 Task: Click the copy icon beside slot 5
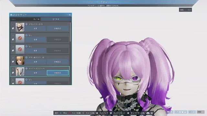click(13, 72)
